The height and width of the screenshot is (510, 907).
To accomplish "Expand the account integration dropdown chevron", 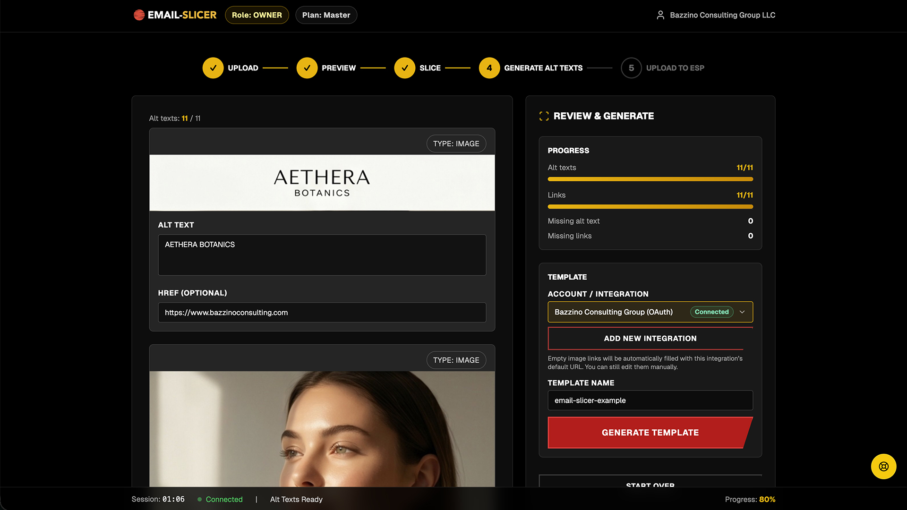I will [742, 312].
